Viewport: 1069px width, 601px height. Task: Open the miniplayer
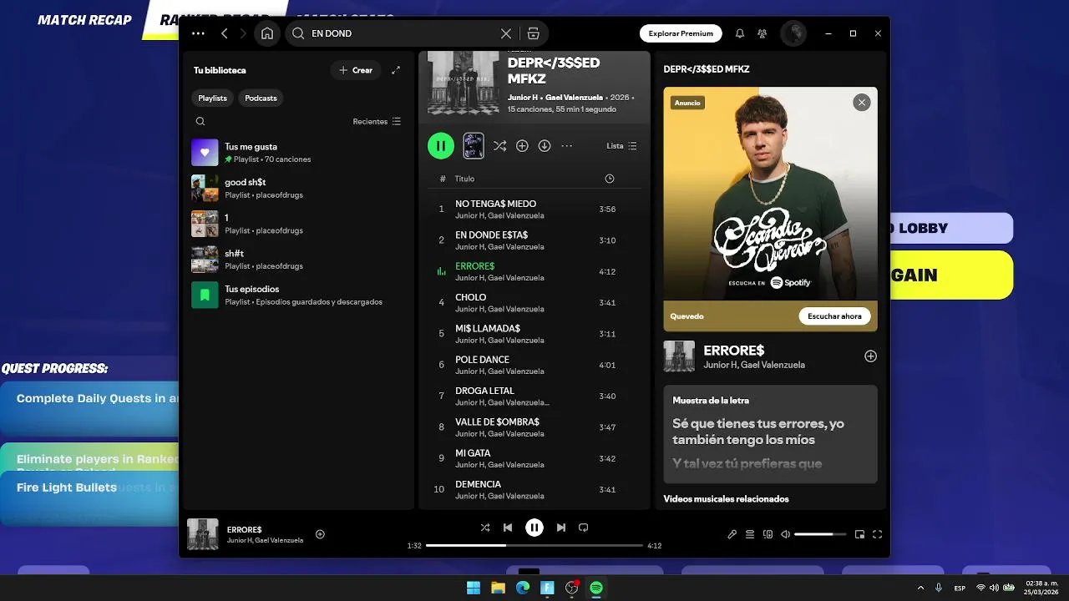pyautogui.click(x=859, y=534)
